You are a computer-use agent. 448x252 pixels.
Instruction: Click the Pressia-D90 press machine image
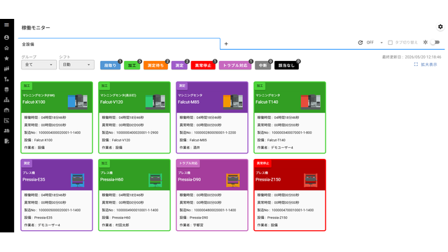(233, 180)
